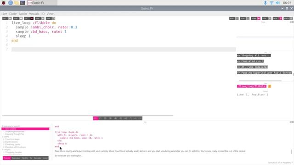294x165 pixels.
Task: Open '2.1 Your First Beeps' tutorial entry
Action: pos(11,139)
